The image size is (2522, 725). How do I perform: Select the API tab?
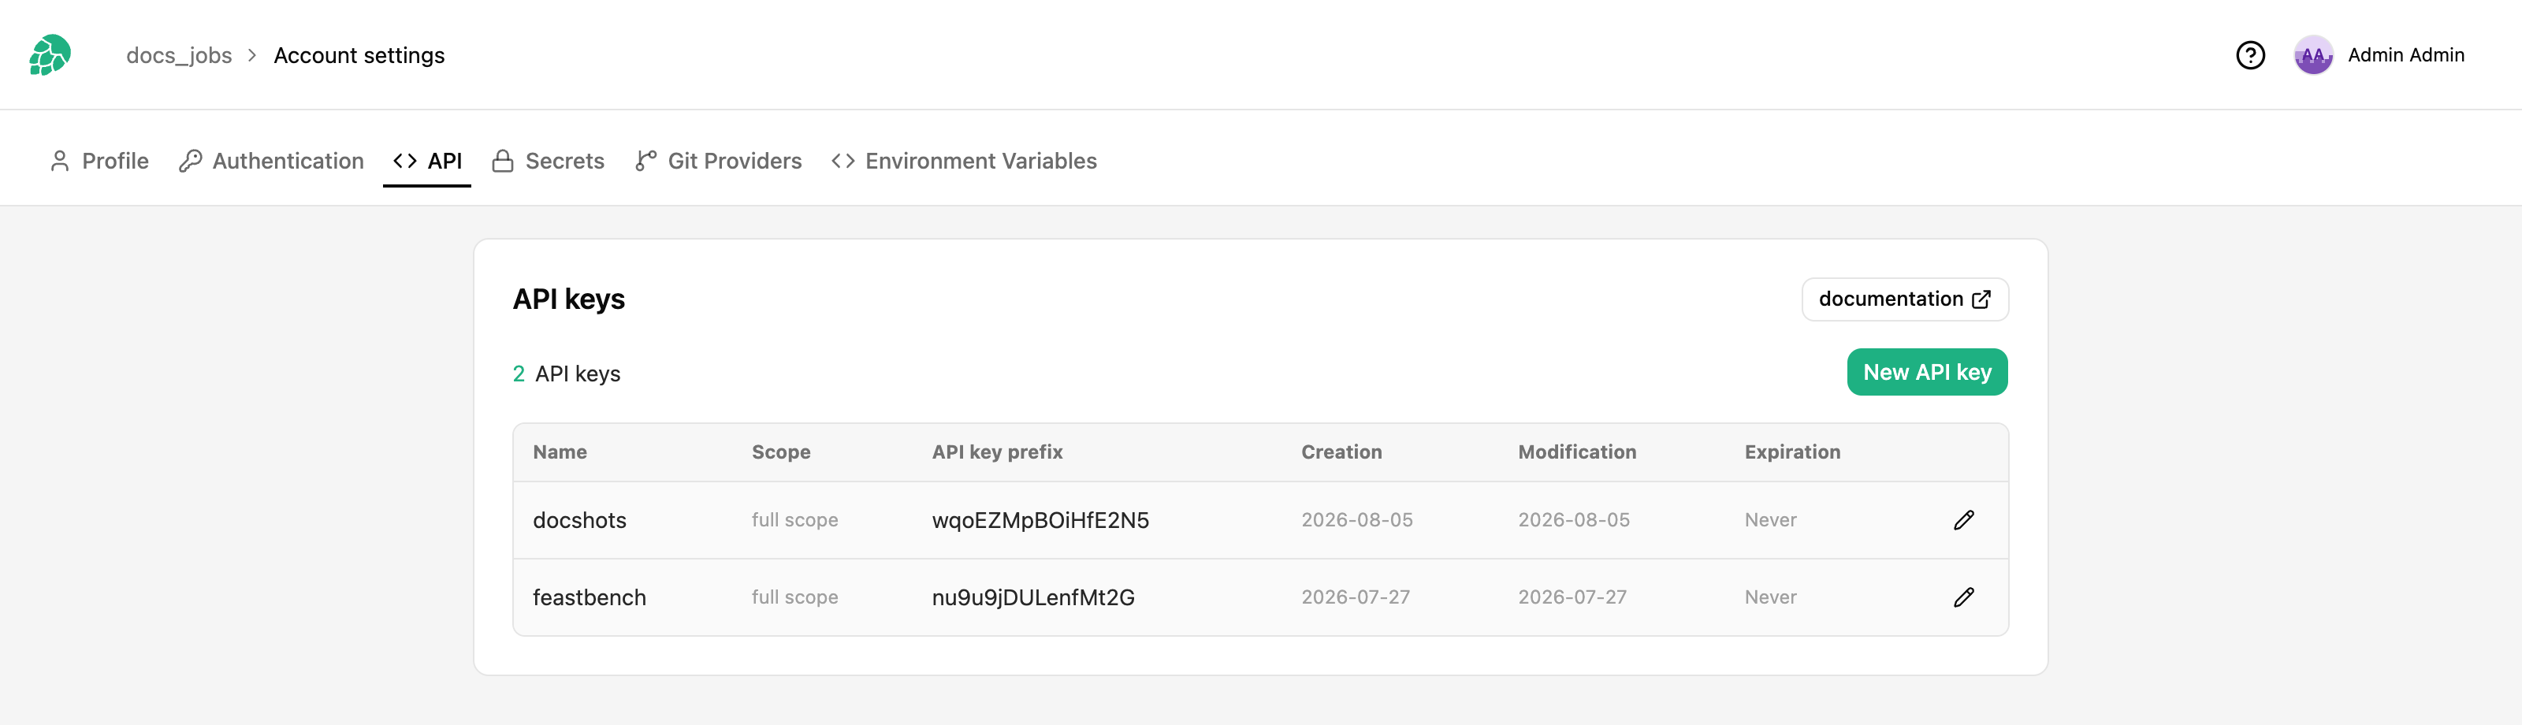(427, 161)
